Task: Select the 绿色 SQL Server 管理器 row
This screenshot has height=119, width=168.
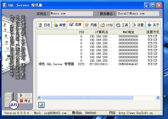Action: [56, 64]
